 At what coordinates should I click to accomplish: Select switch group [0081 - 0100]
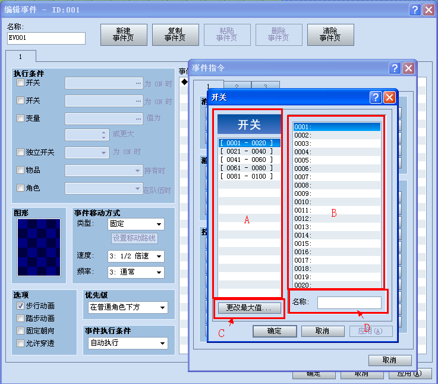tap(249, 176)
